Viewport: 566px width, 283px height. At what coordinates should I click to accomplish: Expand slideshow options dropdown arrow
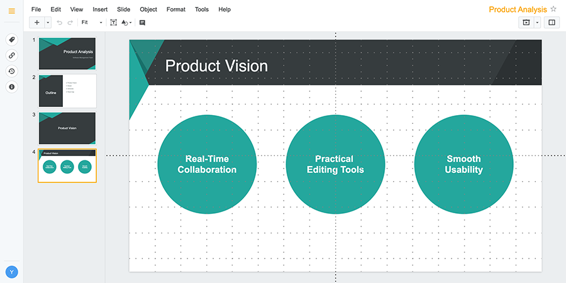pyautogui.click(x=537, y=23)
